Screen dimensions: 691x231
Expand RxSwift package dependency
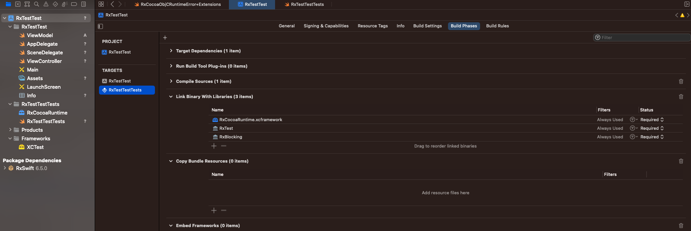[x=5, y=168]
